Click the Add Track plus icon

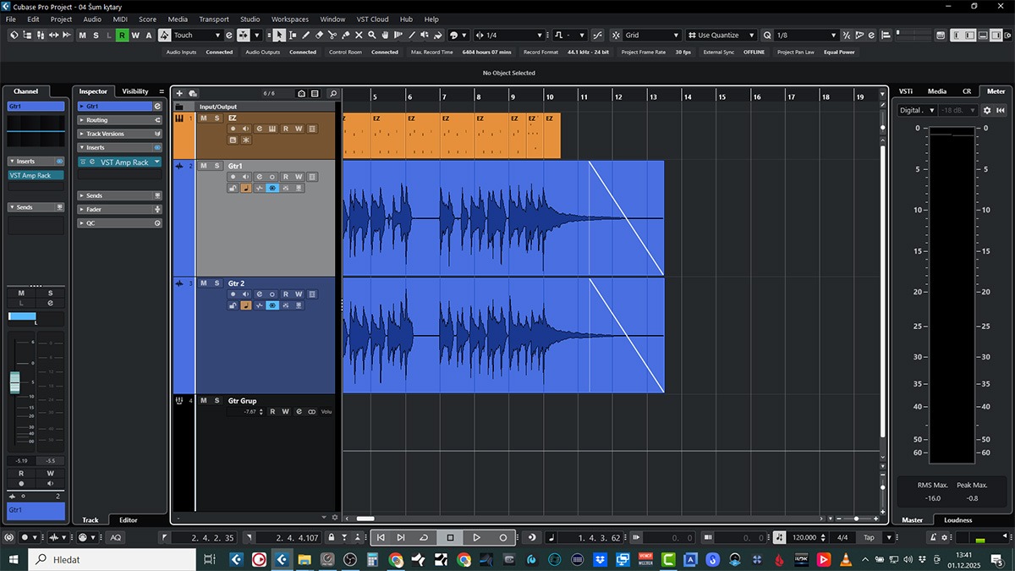pos(179,94)
